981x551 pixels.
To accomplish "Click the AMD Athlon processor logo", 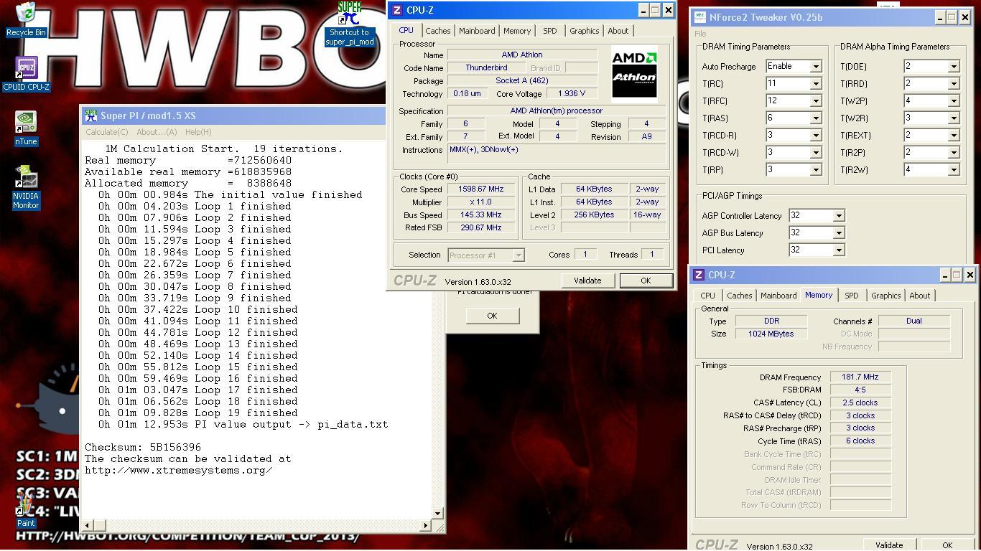I will pos(634,73).
